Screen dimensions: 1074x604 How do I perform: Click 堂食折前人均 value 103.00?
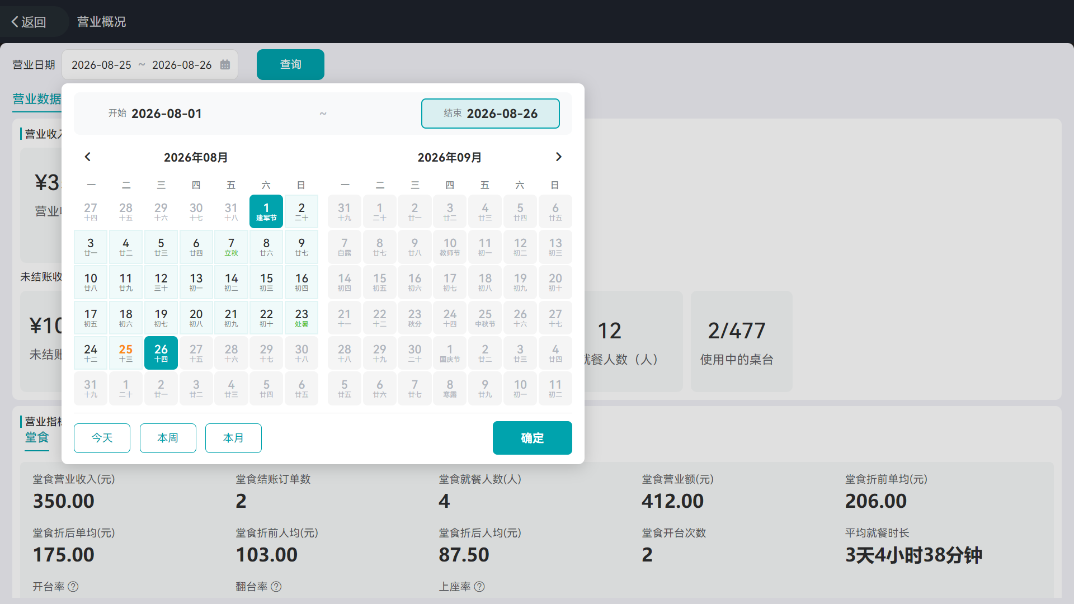267,555
